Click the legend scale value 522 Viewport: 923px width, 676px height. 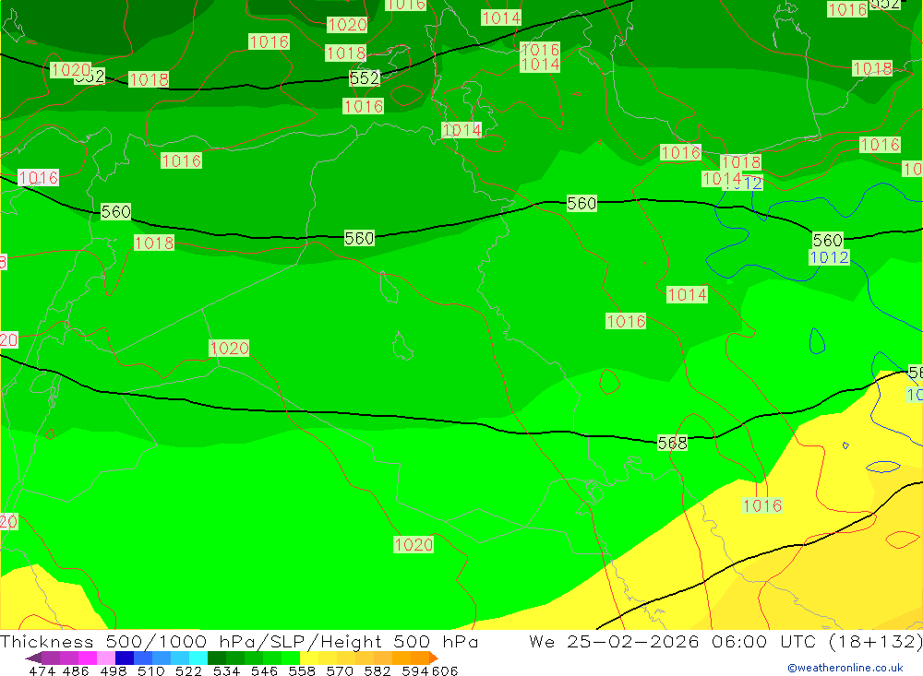point(189,670)
